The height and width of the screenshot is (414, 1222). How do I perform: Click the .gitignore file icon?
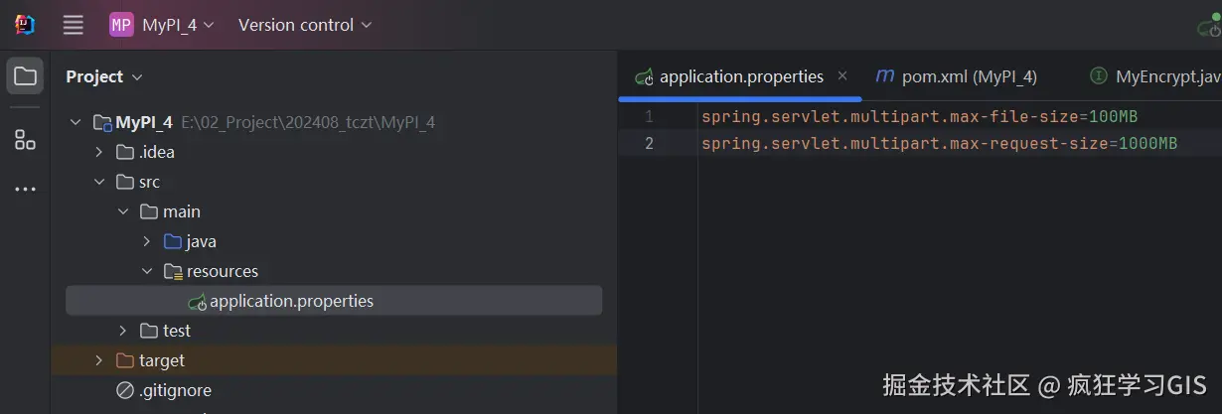click(125, 390)
